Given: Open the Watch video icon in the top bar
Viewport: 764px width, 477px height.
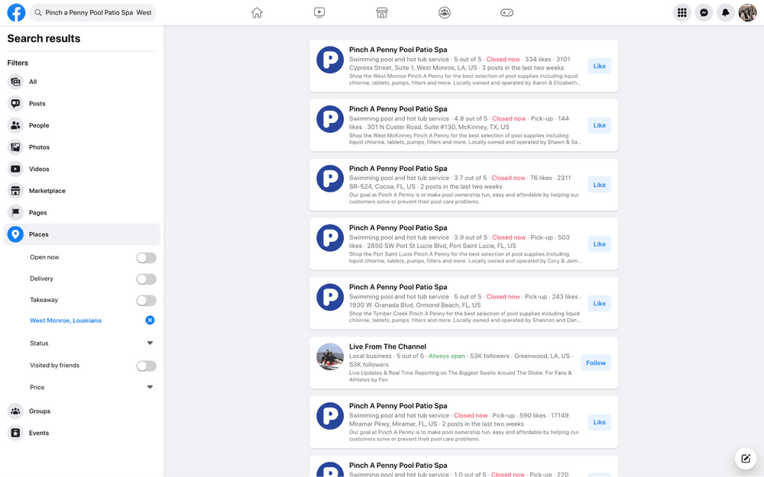Looking at the screenshot, I should (319, 13).
